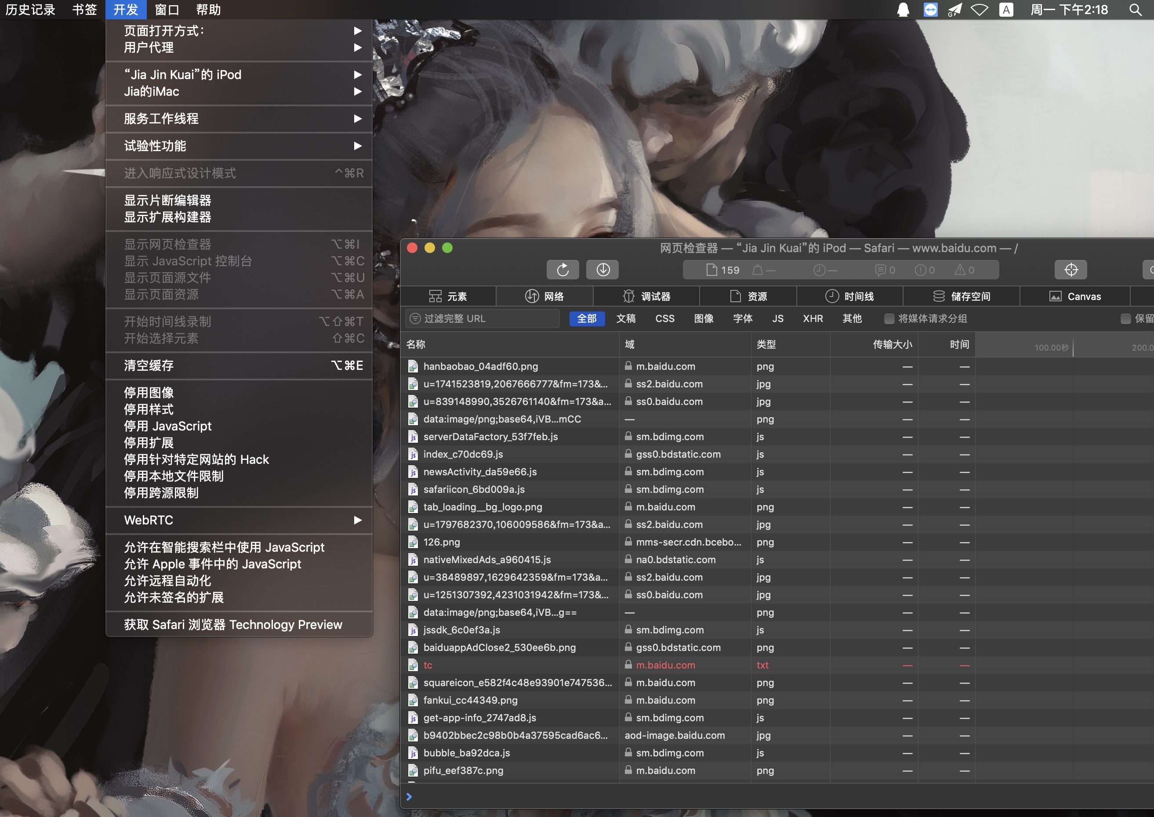Filter requests by CSS

664,319
